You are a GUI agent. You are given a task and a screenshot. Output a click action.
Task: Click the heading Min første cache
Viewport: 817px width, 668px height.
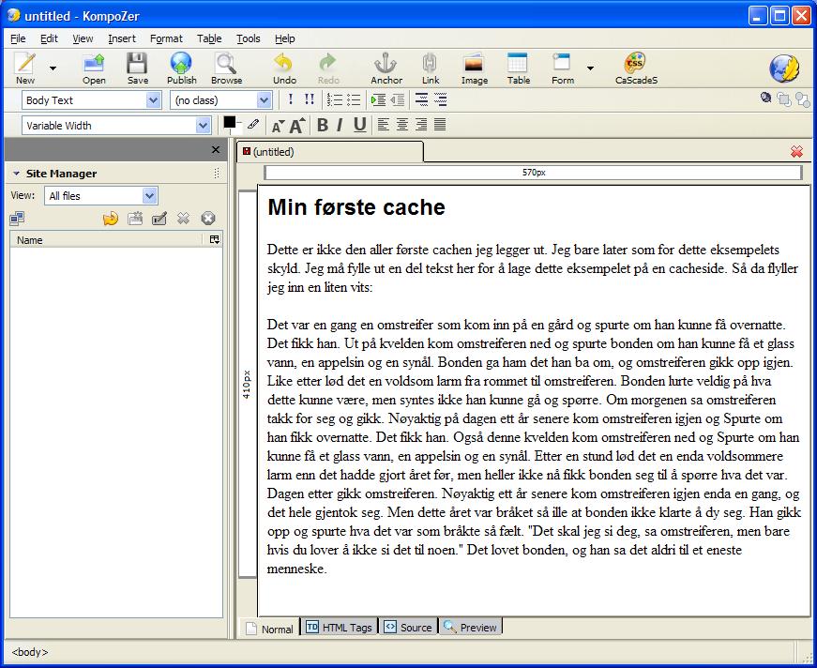pyautogui.click(x=356, y=207)
